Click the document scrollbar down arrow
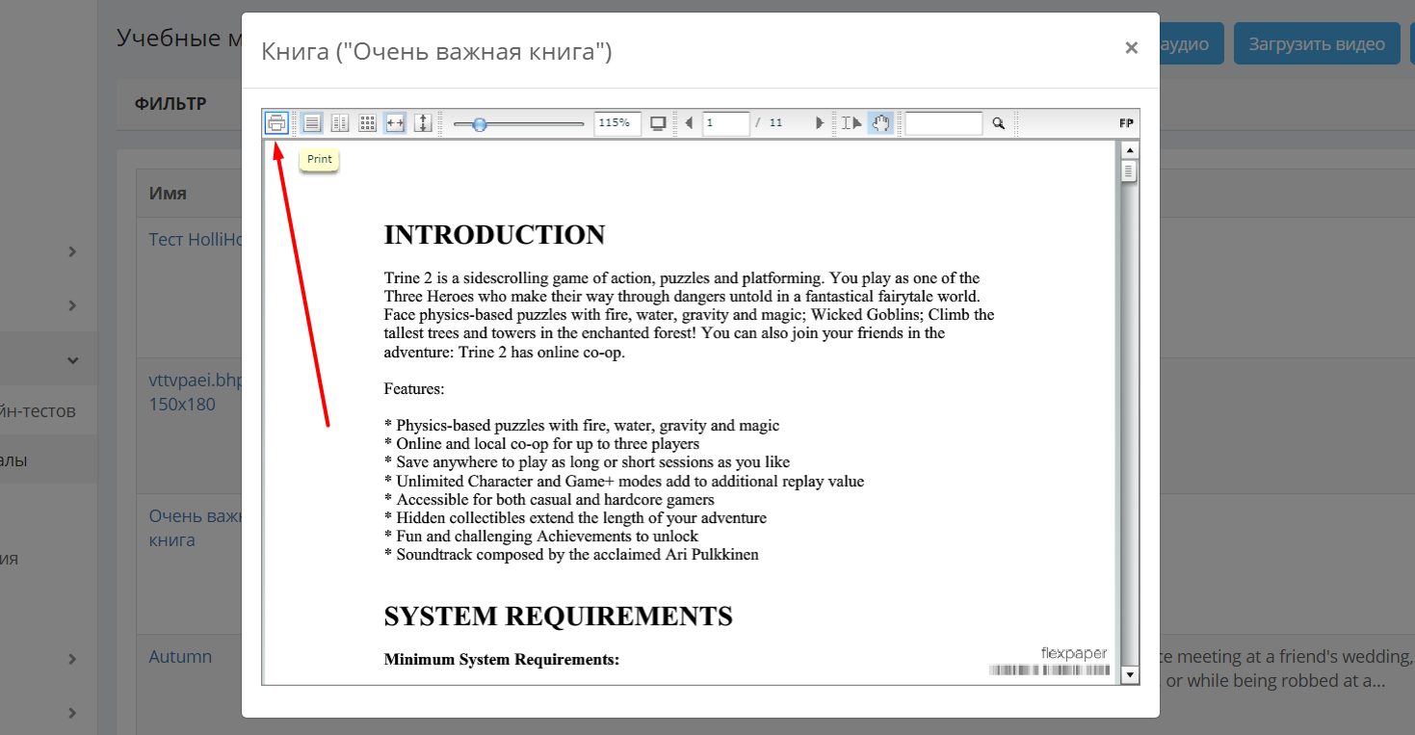1415x735 pixels. click(x=1130, y=675)
